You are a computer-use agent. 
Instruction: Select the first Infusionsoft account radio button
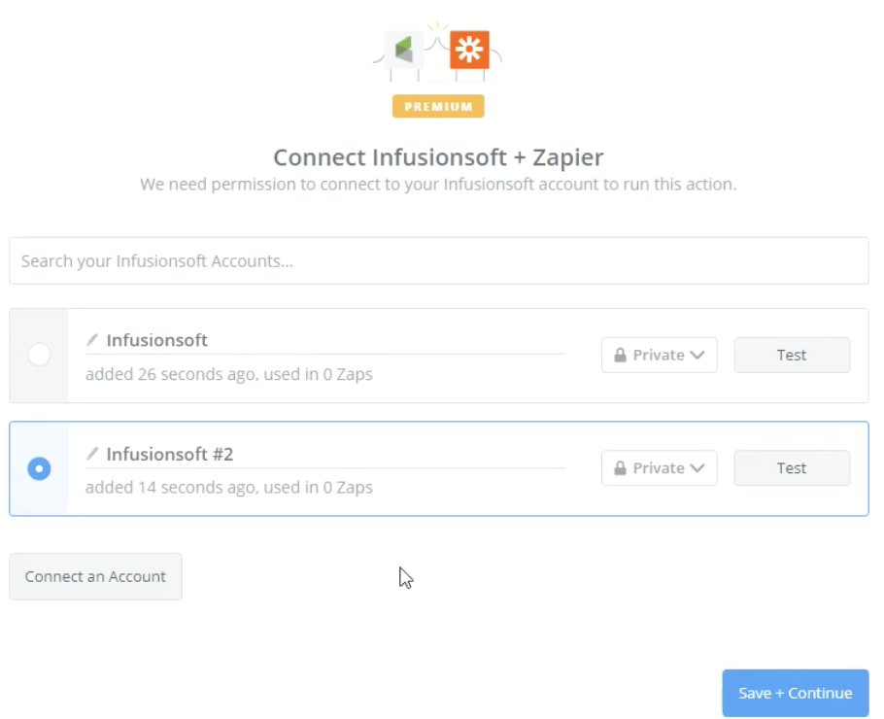(x=39, y=355)
